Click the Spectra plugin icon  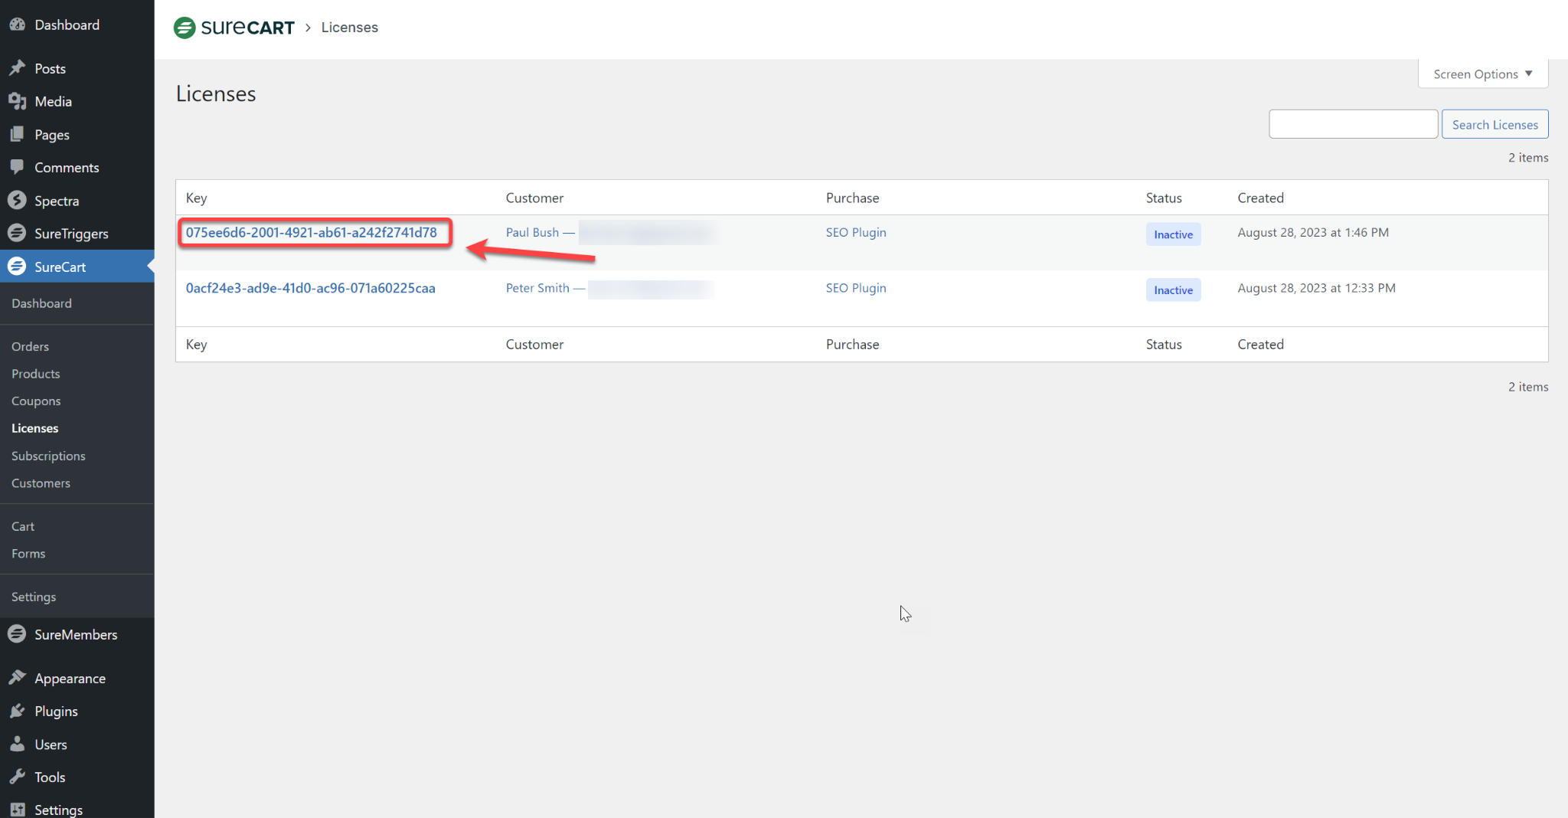[x=18, y=200]
